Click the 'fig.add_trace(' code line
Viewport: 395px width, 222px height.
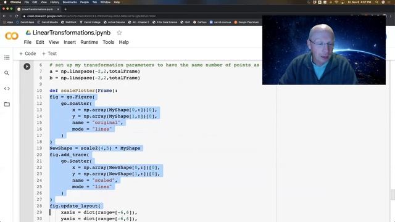(x=69, y=155)
